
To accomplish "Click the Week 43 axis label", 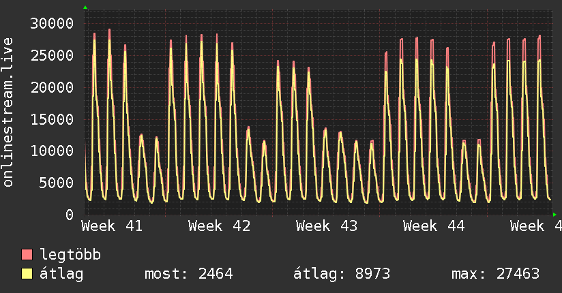I will (327, 226).
